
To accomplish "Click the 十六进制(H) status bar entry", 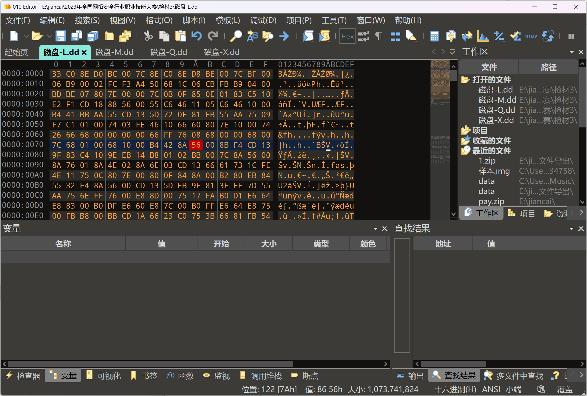I will pos(455,389).
